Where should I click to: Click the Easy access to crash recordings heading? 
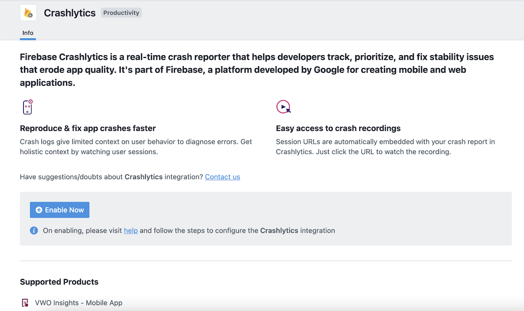[x=338, y=128]
